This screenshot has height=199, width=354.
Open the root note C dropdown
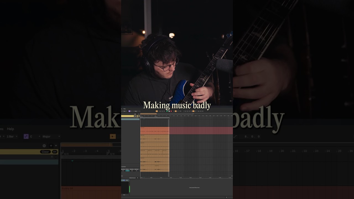click(x=132, y=111)
